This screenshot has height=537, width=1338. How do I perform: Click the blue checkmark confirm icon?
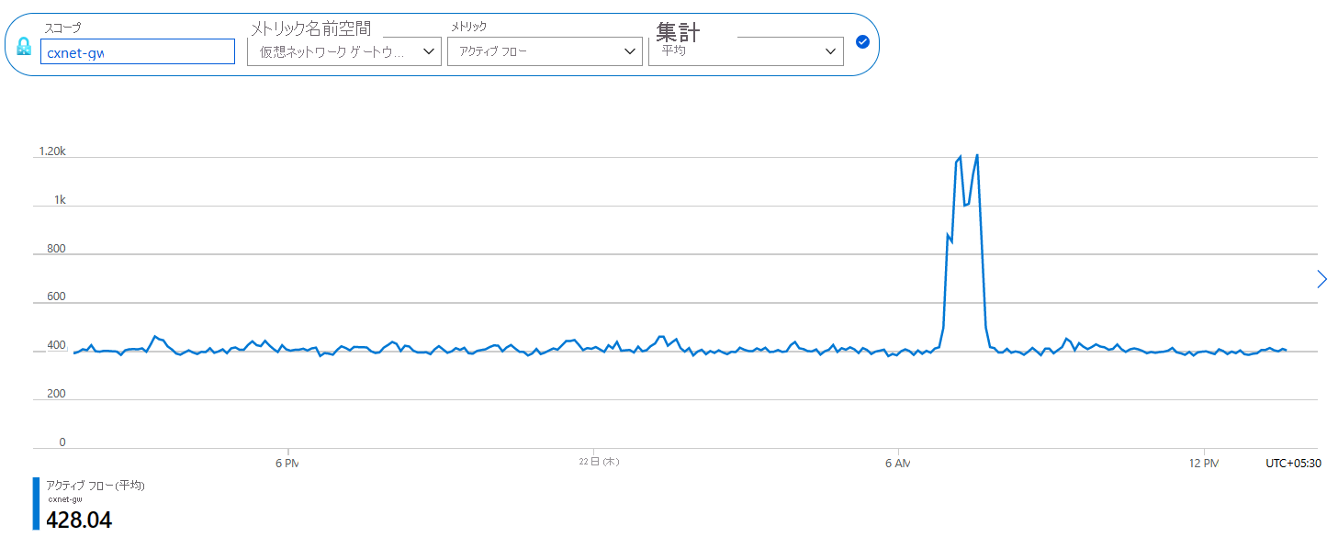pos(862,41)
